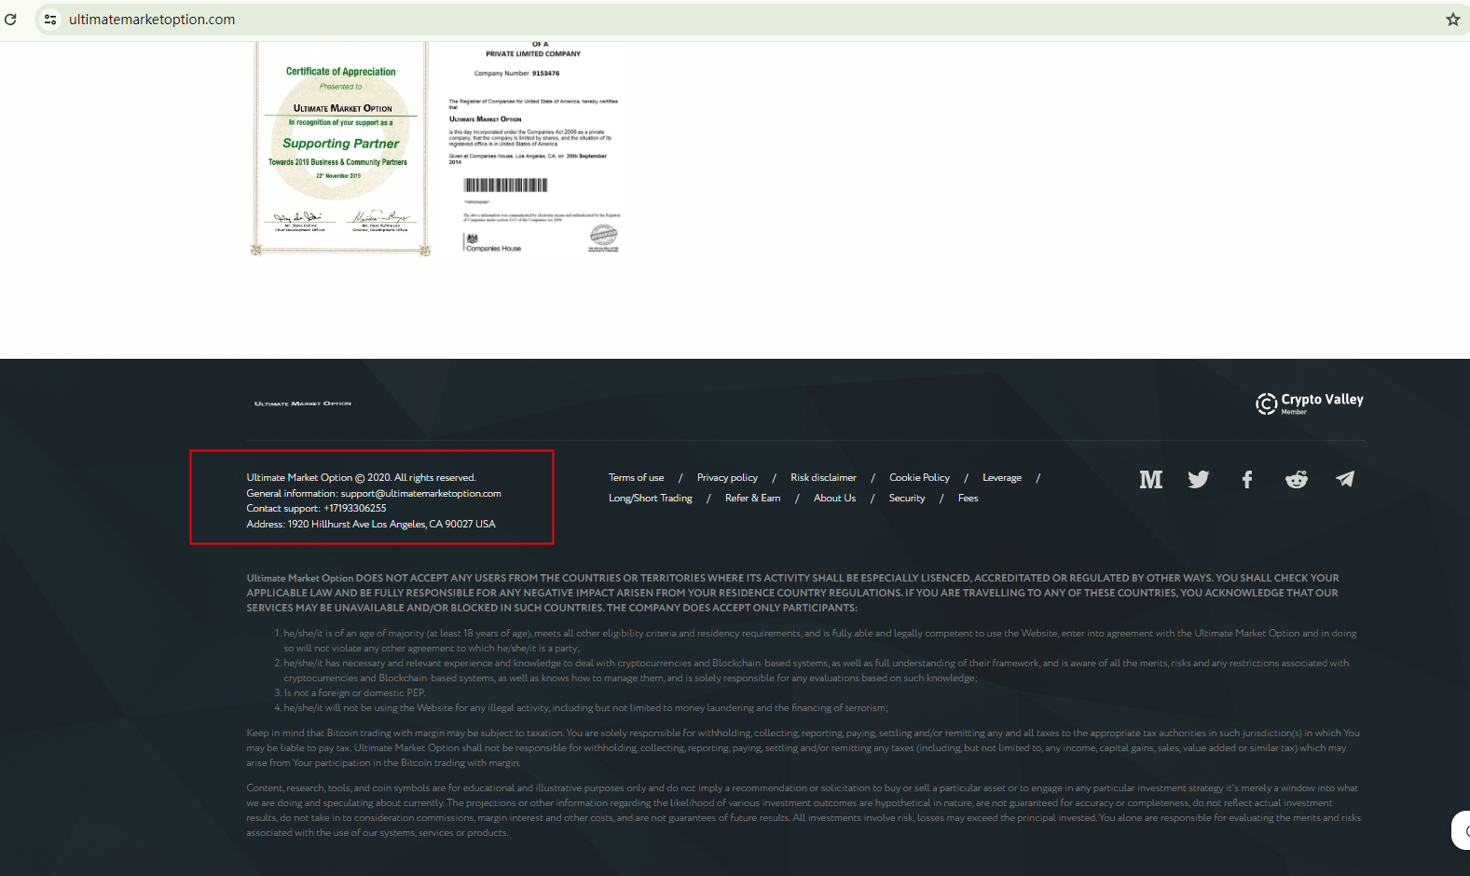
Task: Bookmark this page with the star icon
Action: point(1452,19)
